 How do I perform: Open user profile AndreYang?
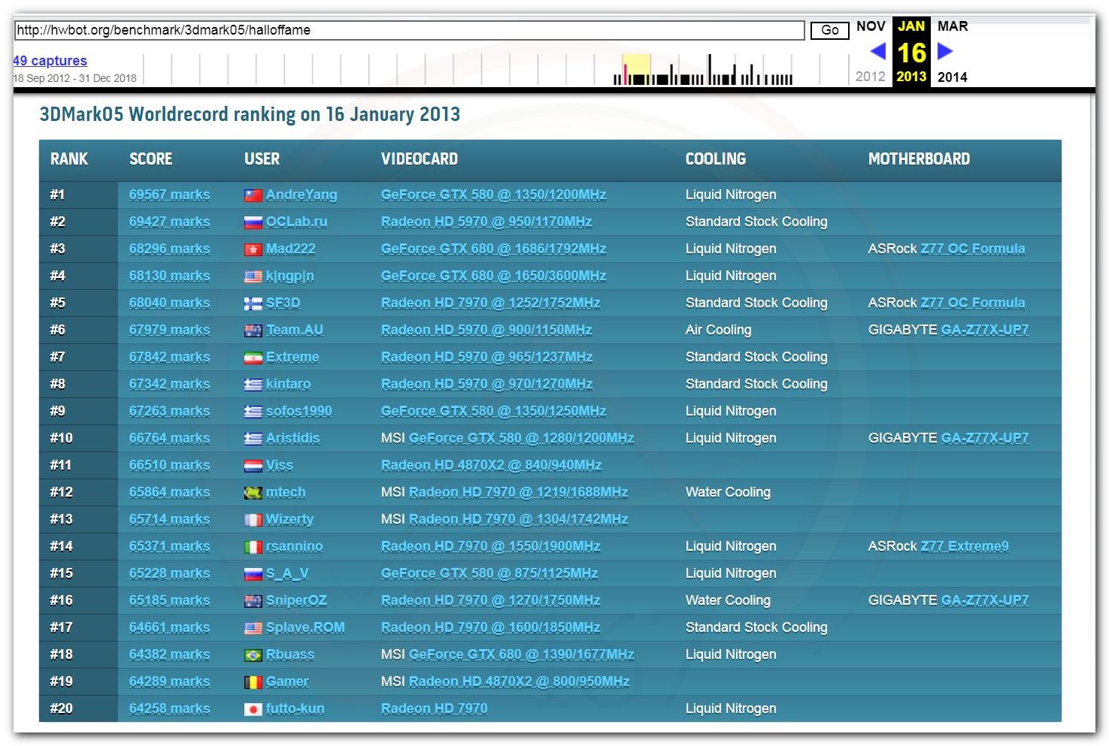(301, 195)
